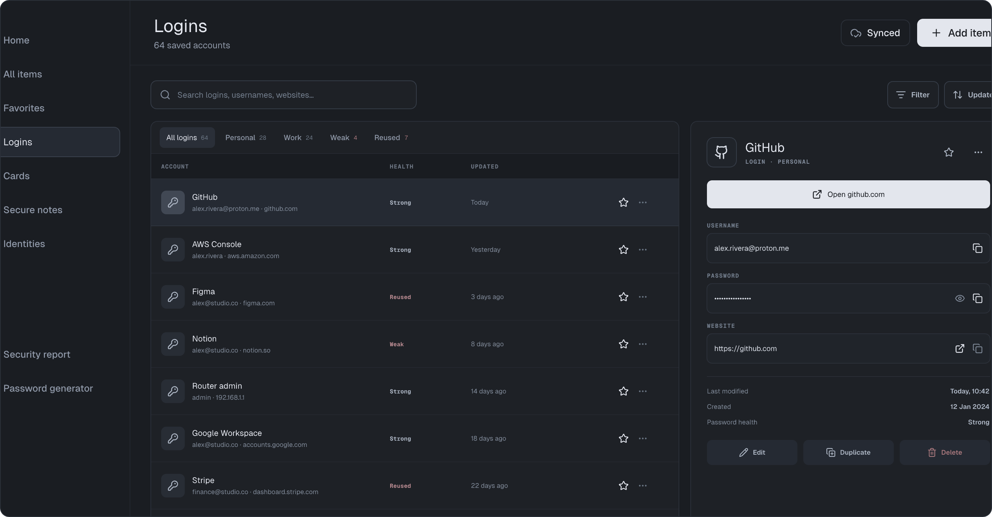Favorite the Notion row star

(624, 344)
